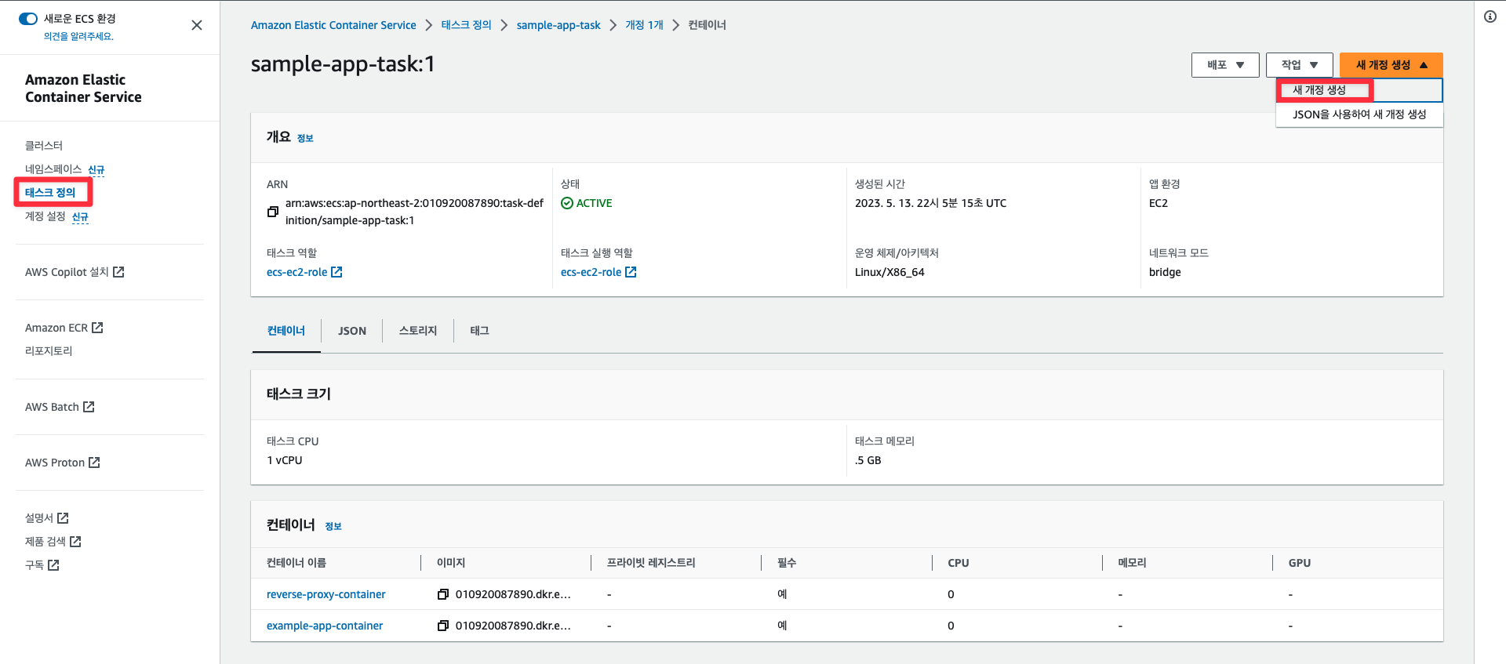1506x664 pixels.
Task: Click the Private registry column header
Action: (651, 563)
